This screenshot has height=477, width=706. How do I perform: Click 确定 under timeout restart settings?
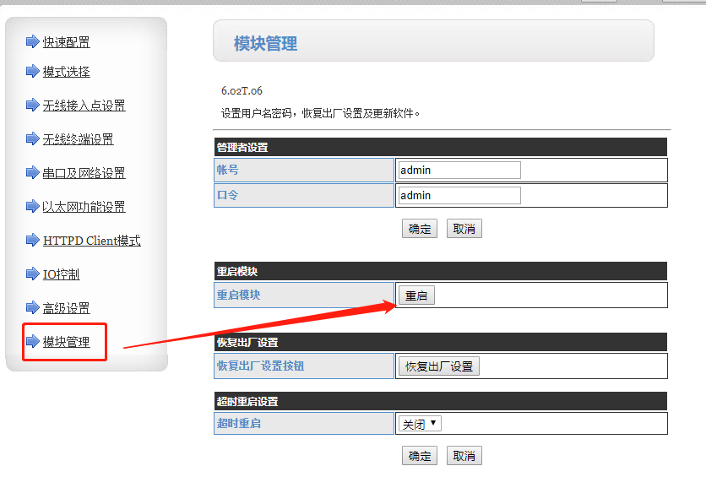click(420, 456)
